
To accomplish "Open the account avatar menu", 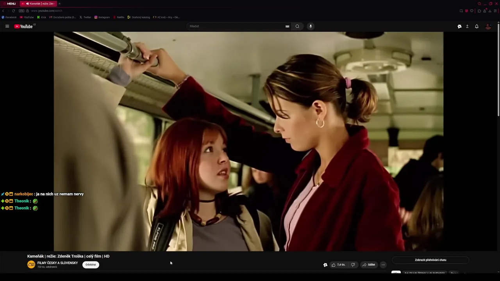I will coord(488,27).
